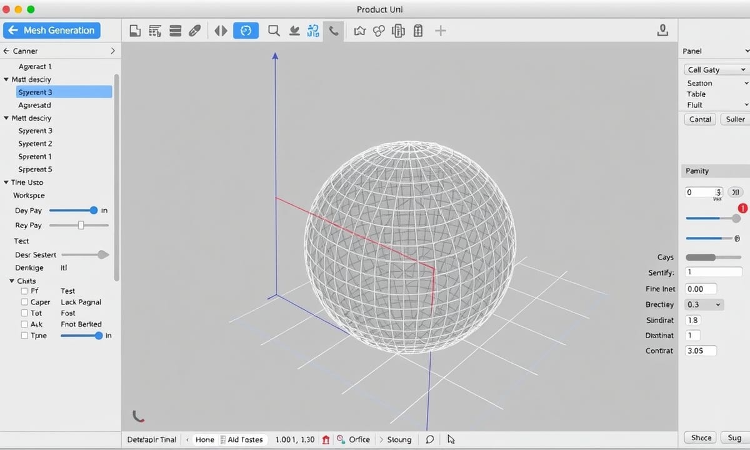Click the phone handset icon in toolbar
This screenshot has width=750, height=450.
pos(334,31)
